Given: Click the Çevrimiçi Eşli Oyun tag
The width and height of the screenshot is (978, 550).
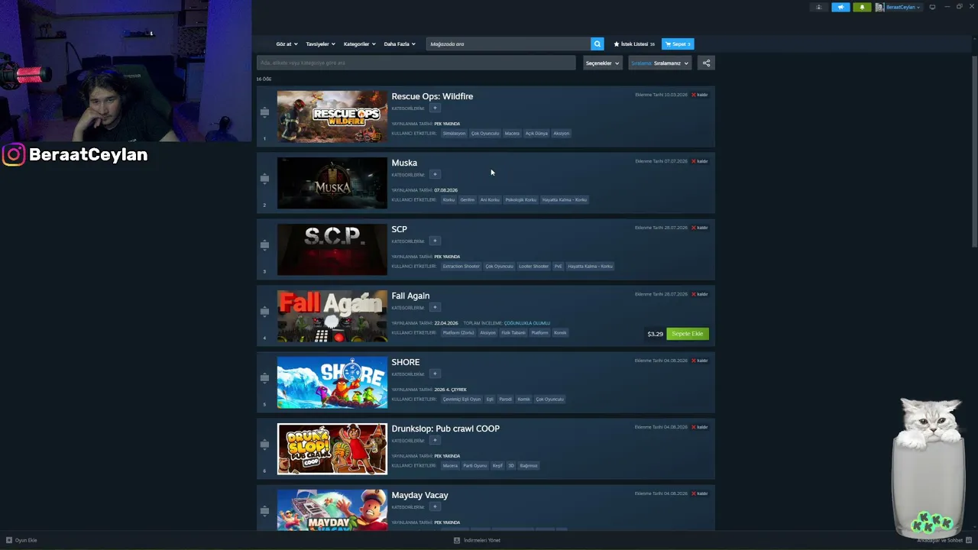Looking at the screenshot, I should coord(461,400).
